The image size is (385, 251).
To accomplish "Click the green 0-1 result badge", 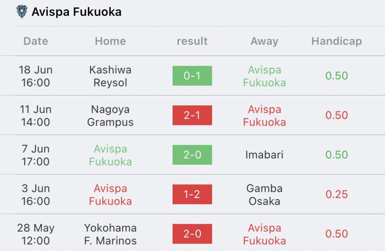I will pyautogui.click(x=192, y=76).
